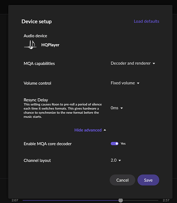Screen dimensions: 177x203
Task: Click the Hide advanced link text
Action: coord(88,130)
